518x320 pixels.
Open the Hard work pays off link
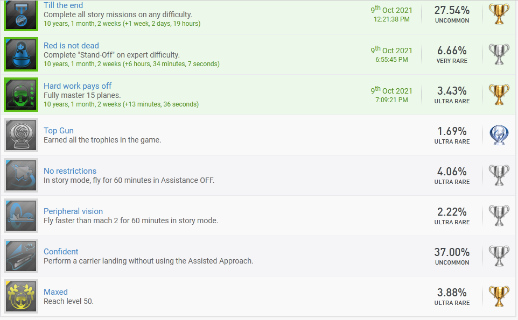click(78, 86)
